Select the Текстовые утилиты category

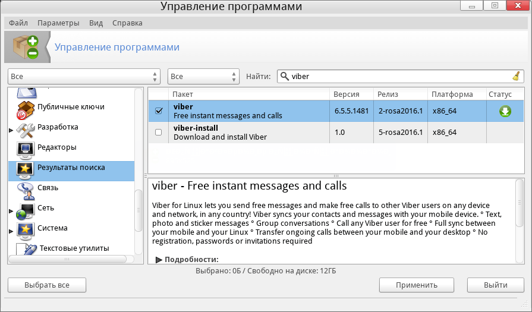point(74,248)
